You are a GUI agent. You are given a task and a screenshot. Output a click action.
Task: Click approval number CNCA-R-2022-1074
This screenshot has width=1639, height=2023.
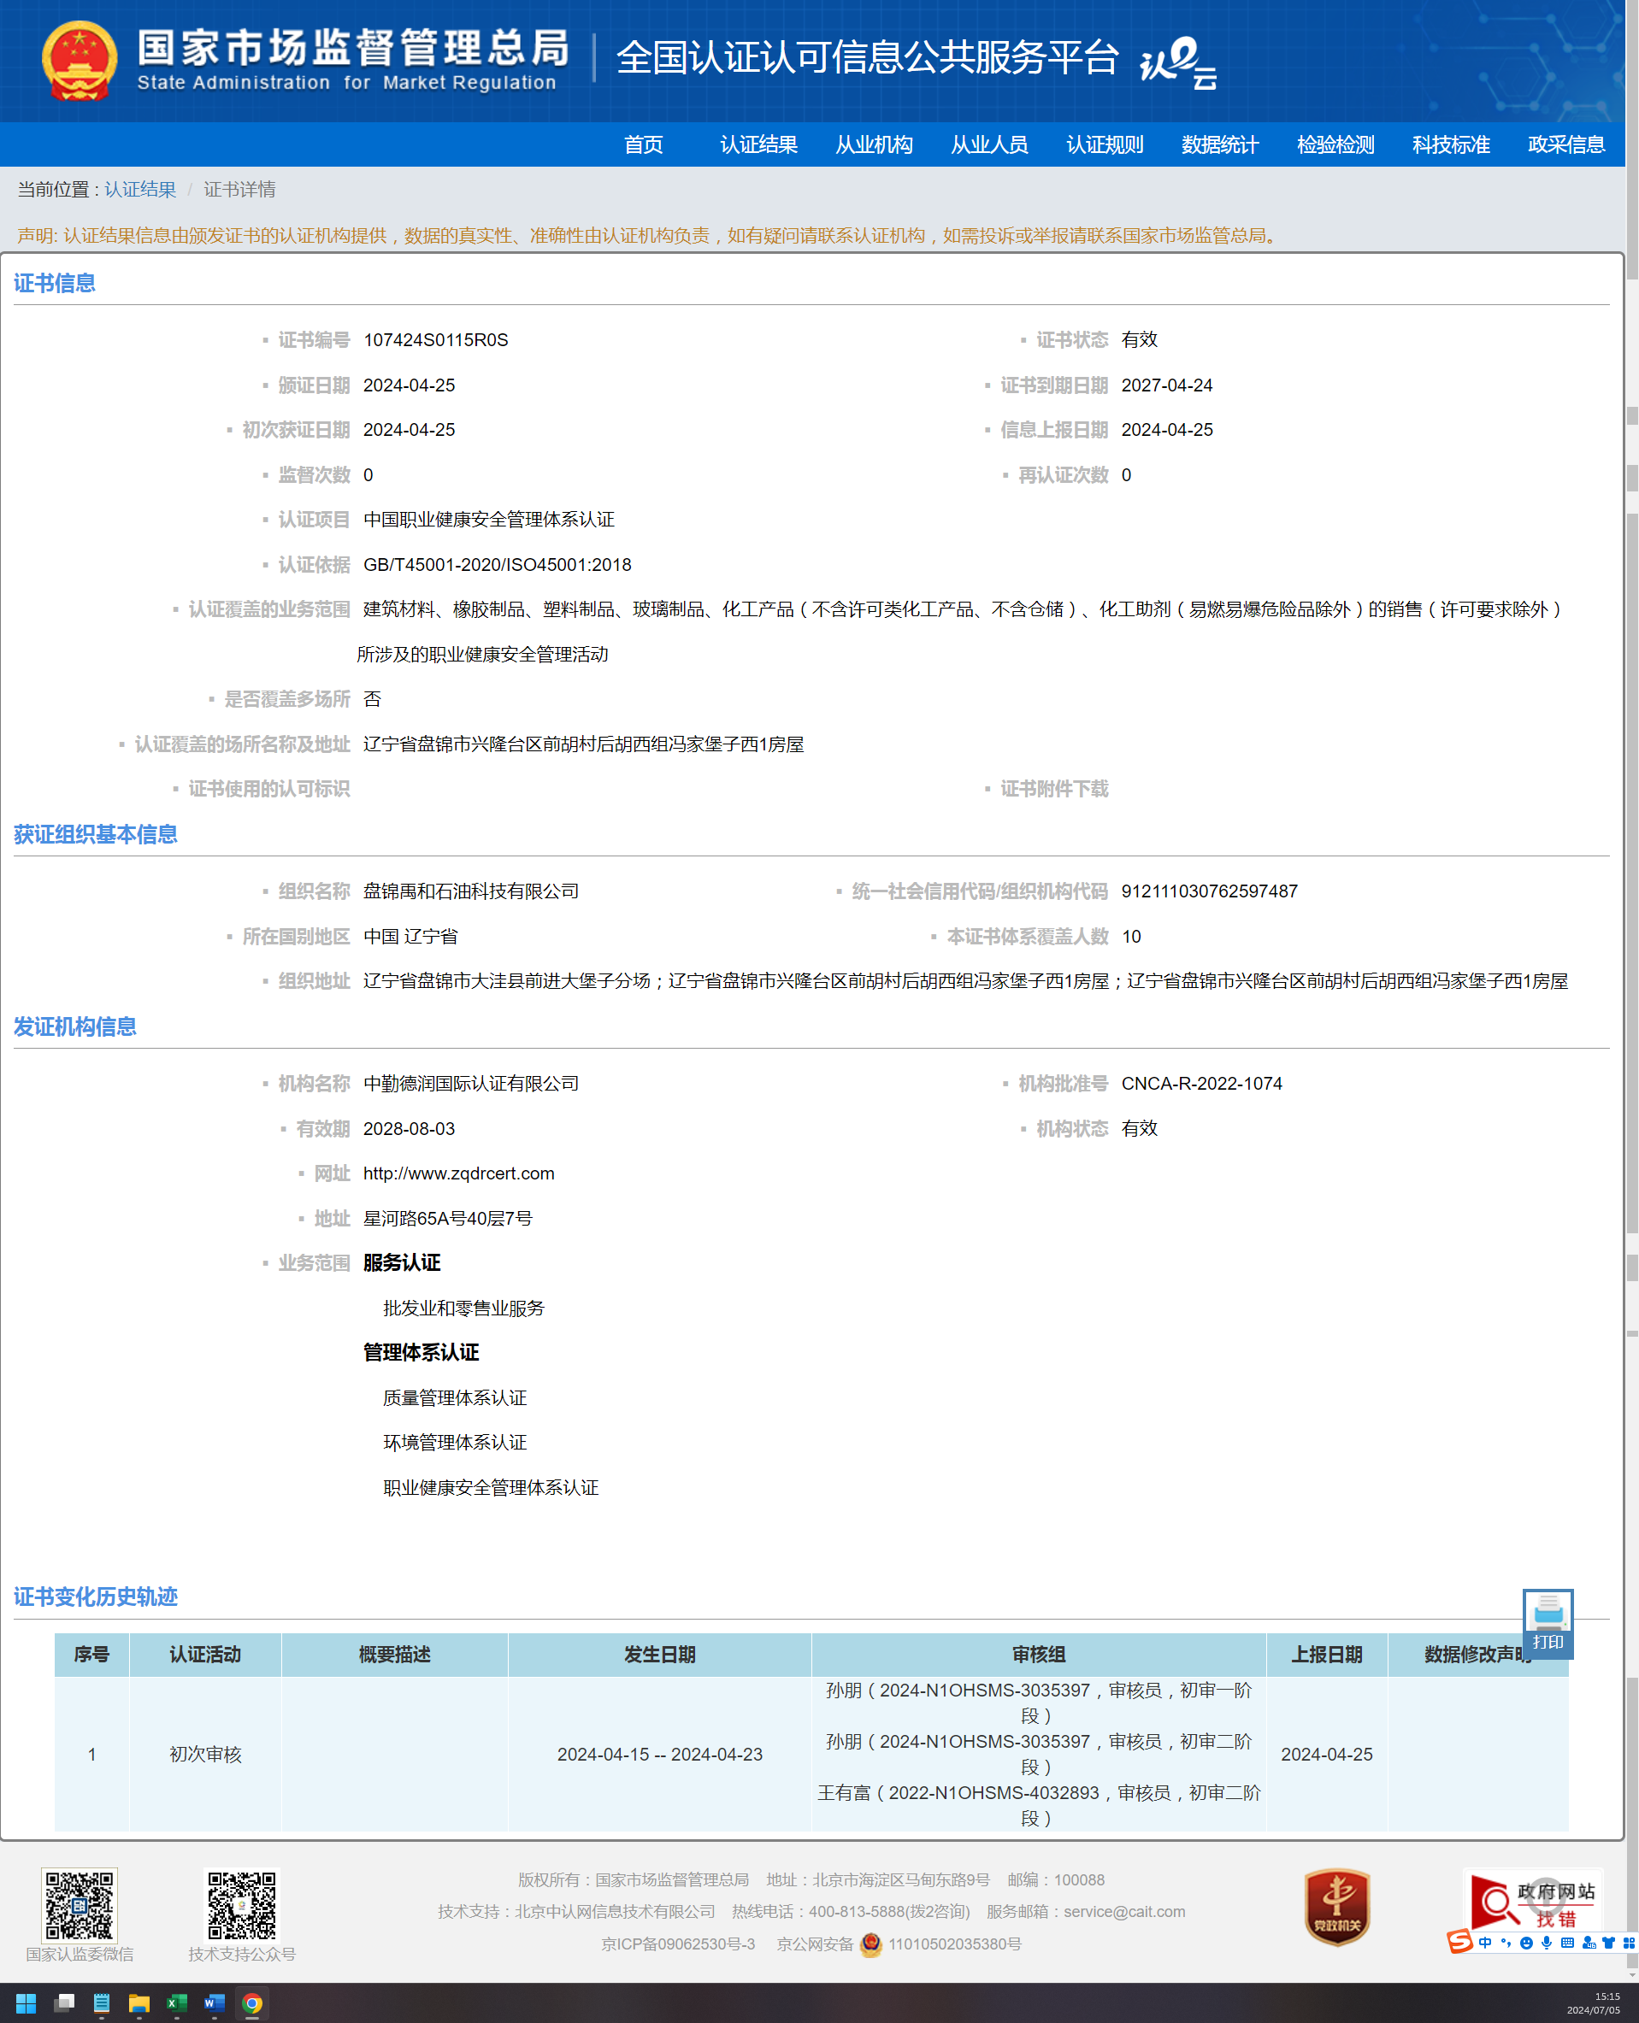pos(1202,1083)
